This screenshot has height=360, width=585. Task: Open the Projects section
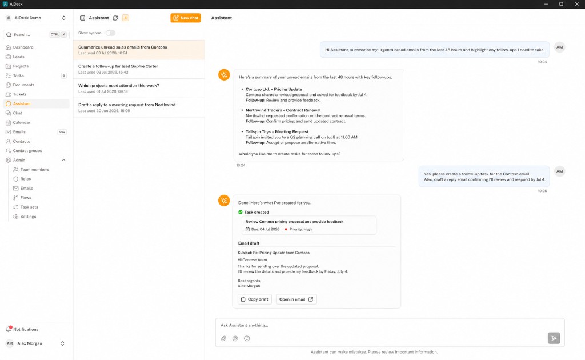[x=21, y=66]
